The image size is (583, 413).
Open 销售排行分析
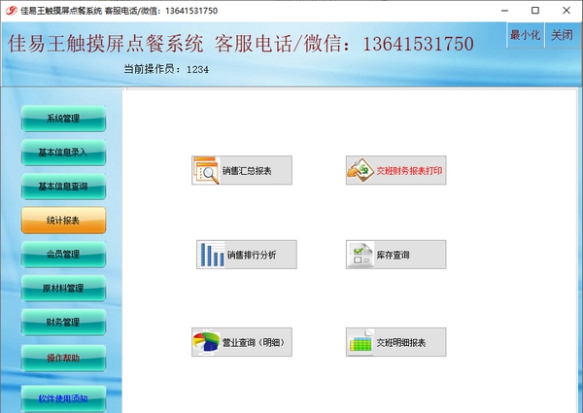pos(247,255)
